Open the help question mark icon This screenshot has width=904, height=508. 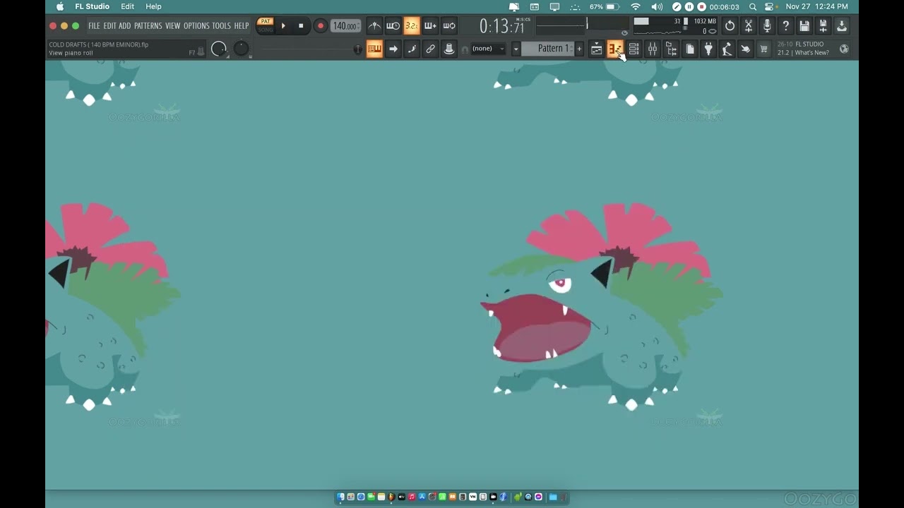pyautogui.click(x=785, y=26)
